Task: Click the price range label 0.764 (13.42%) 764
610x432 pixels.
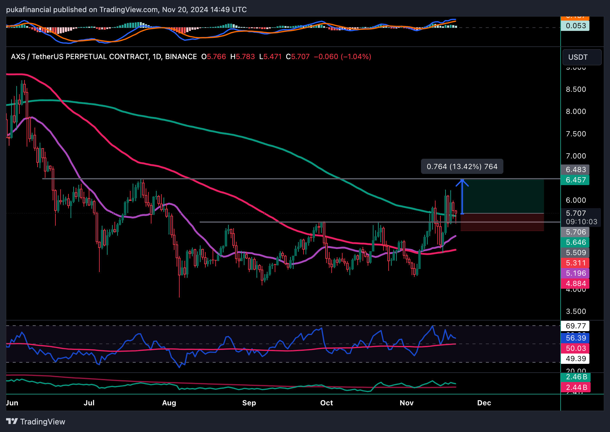Action: pos(462,166)
